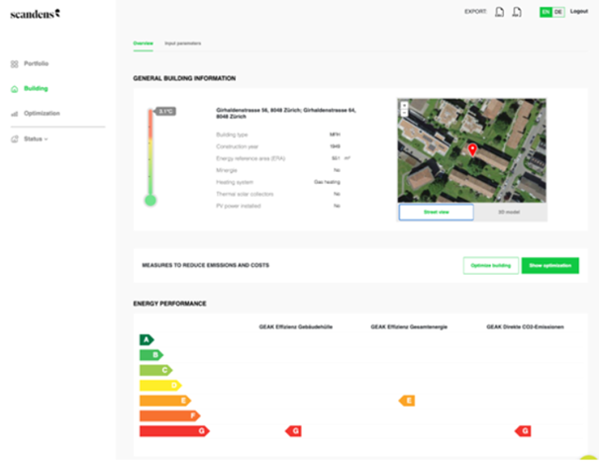The width and height of the screenshot is (599, 461).
Task: Click the first export document icon
Action: 501,12
